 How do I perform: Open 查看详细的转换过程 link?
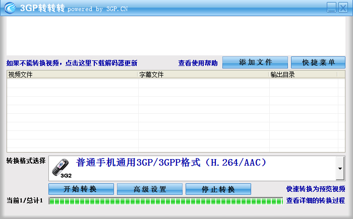[x=316, y=200]
